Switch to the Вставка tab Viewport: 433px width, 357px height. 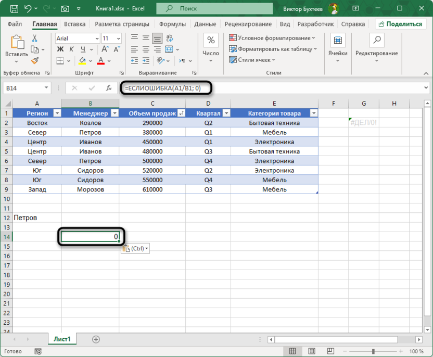click(75, 24)
